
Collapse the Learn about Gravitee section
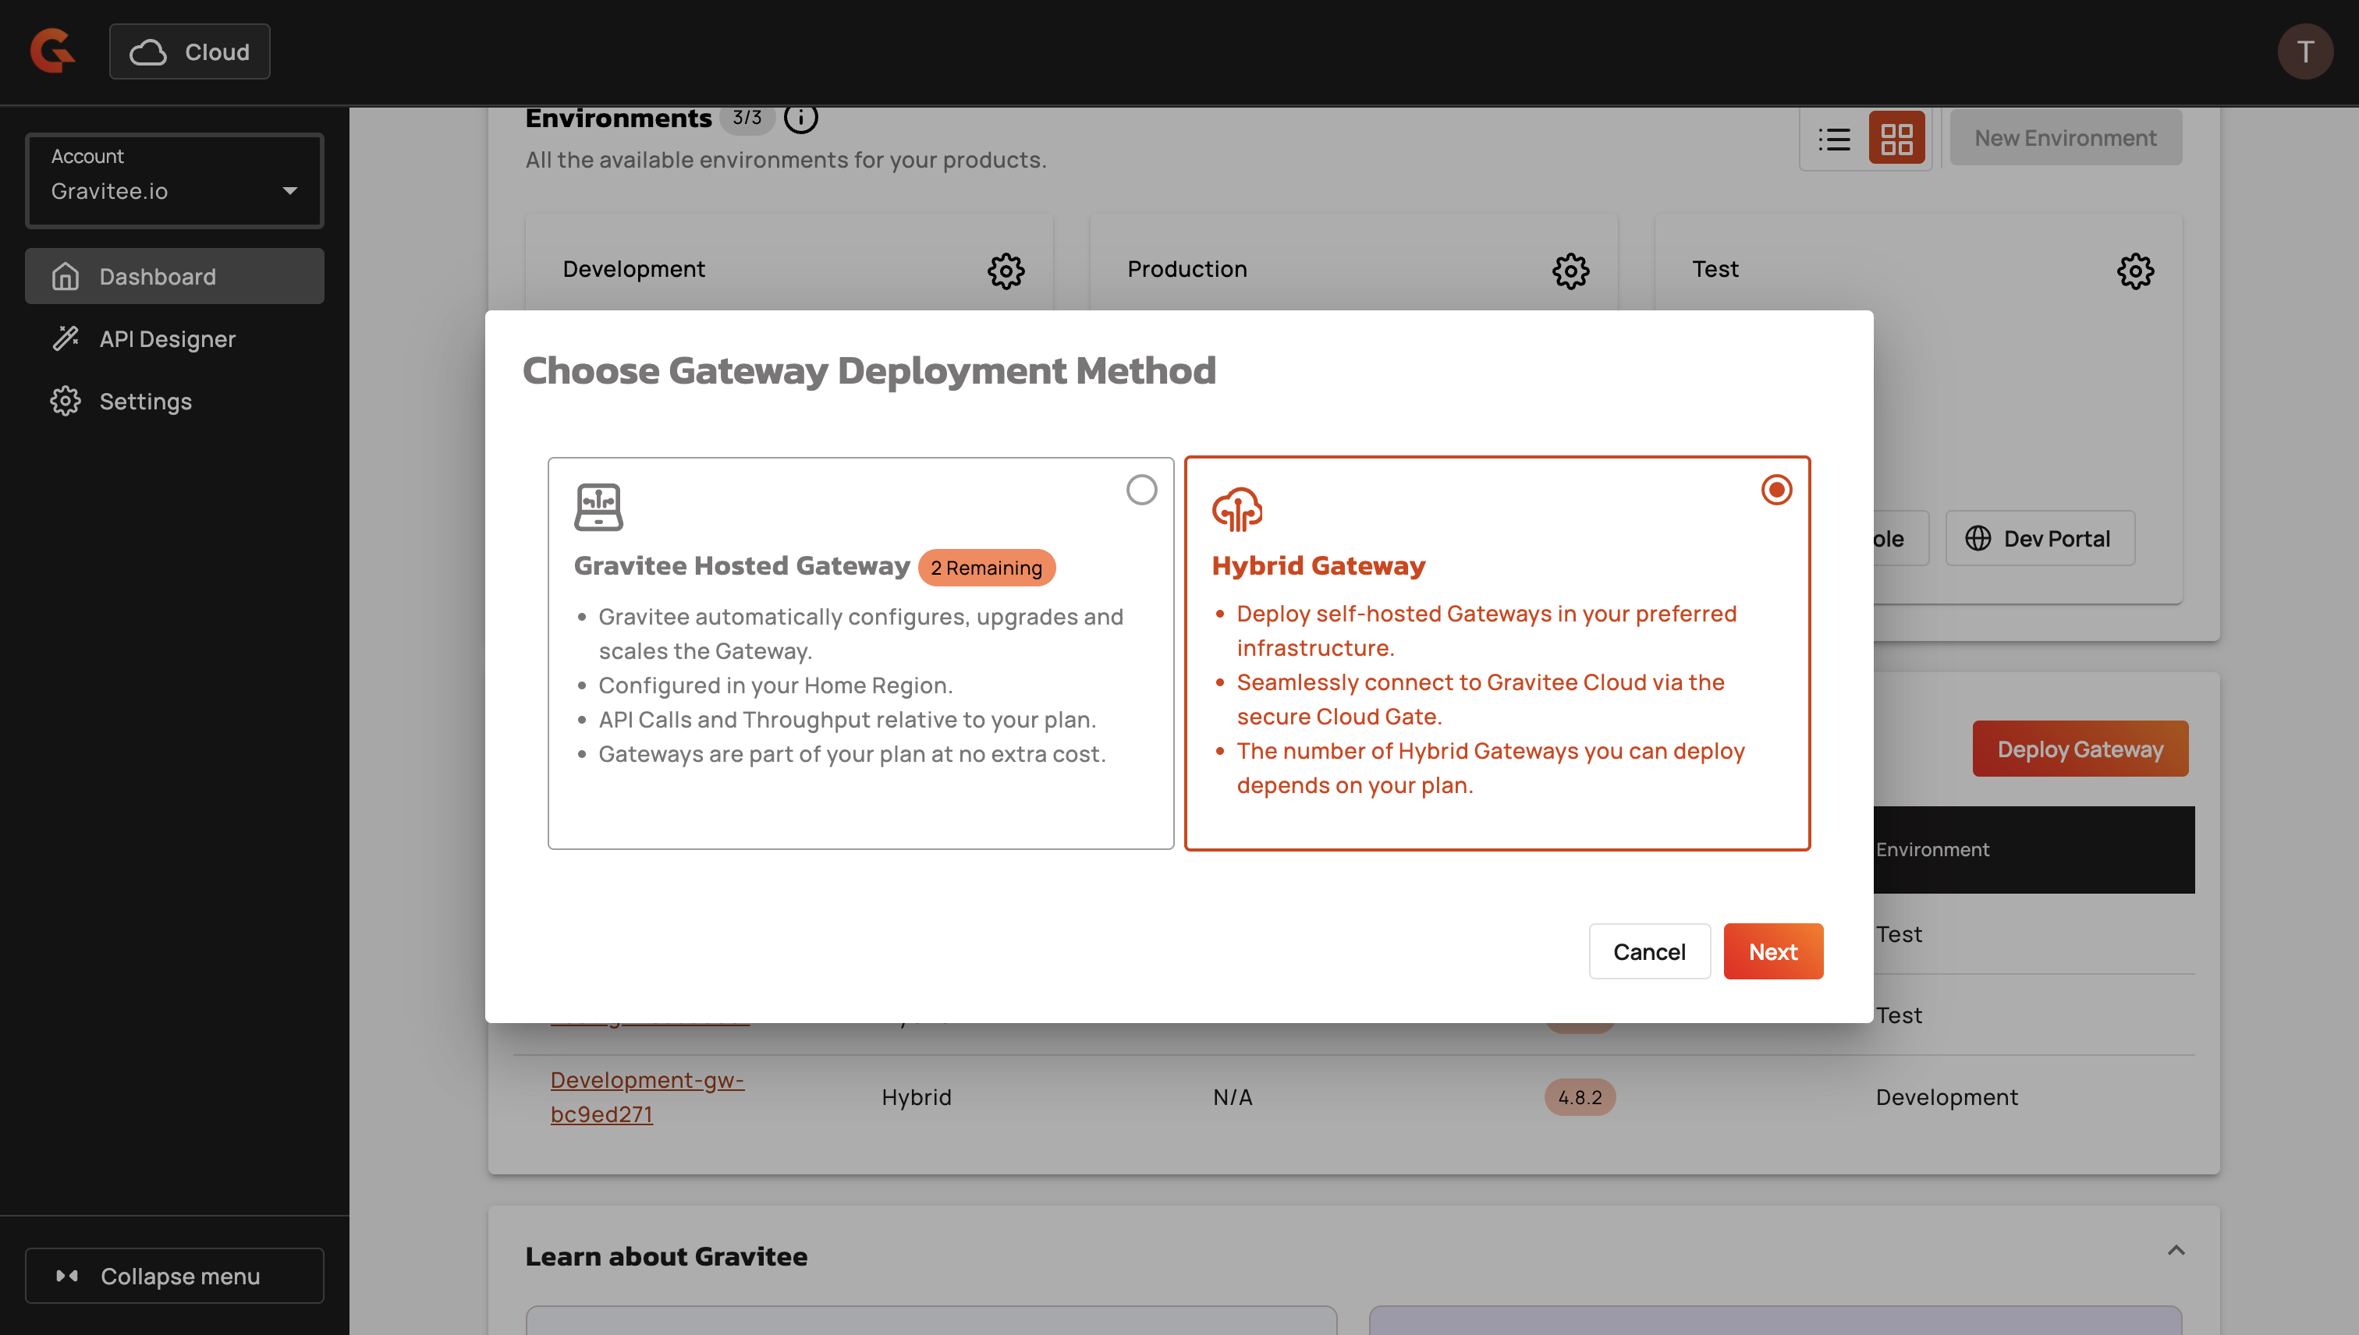click(x=2176, y=1251)
